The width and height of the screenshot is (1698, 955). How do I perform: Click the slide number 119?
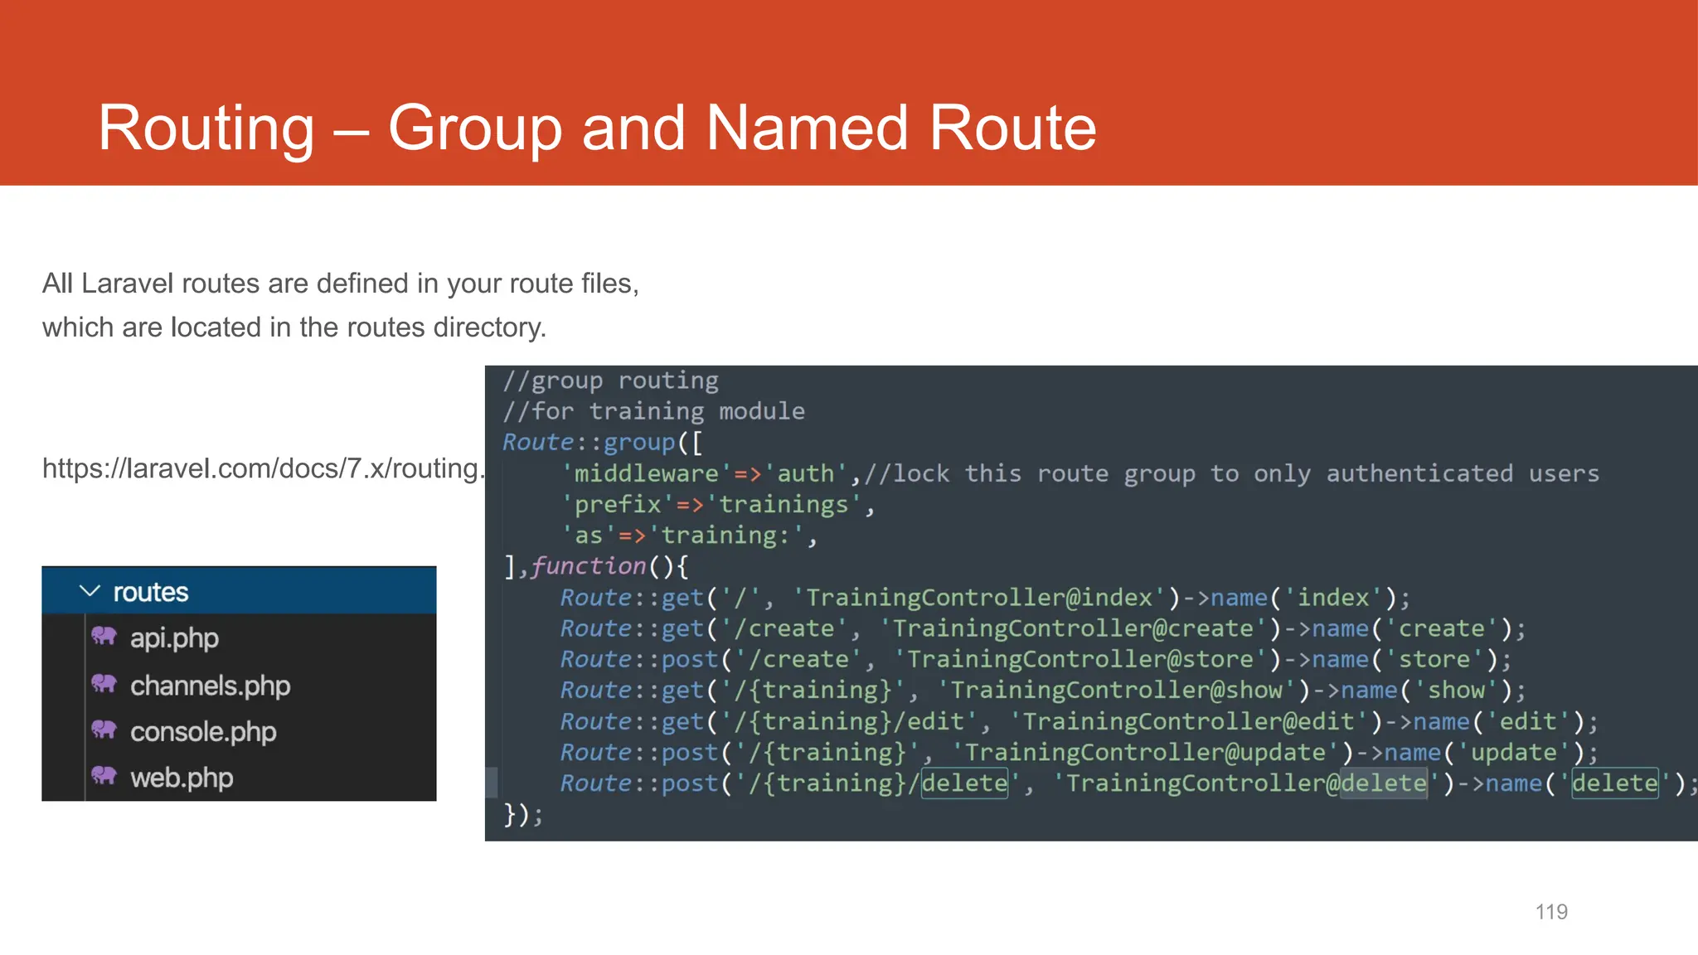tap(1551, 912)
